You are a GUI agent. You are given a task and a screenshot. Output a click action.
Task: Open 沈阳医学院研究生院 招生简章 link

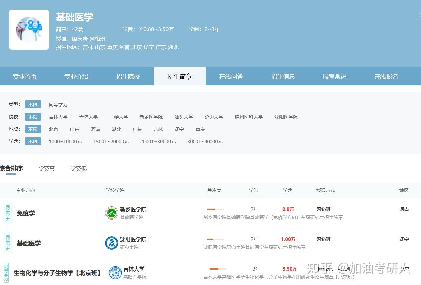[x=254, y=247]
